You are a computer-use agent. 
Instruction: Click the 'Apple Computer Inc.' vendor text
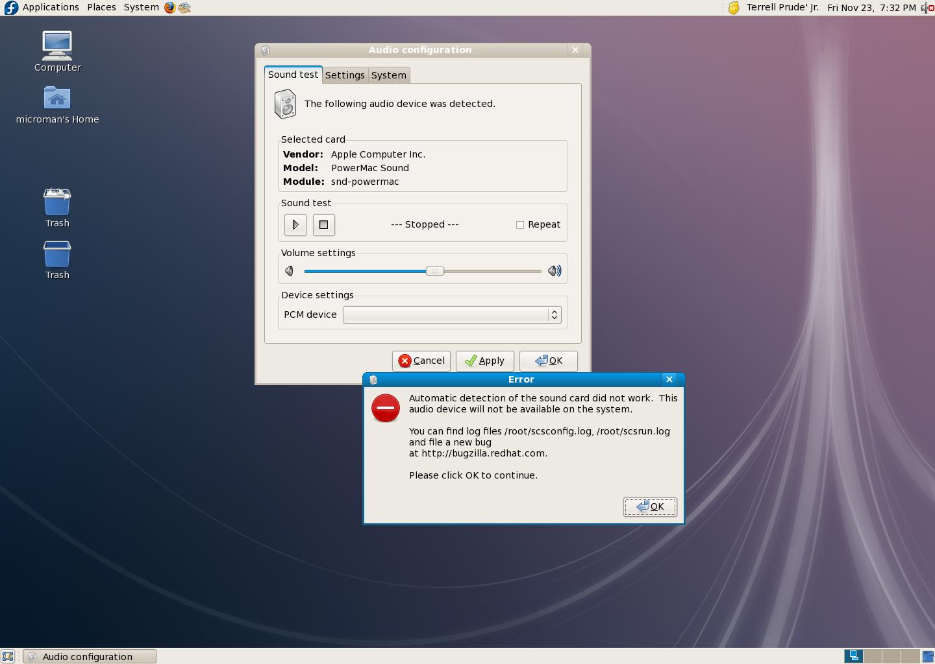coord(378,154)
